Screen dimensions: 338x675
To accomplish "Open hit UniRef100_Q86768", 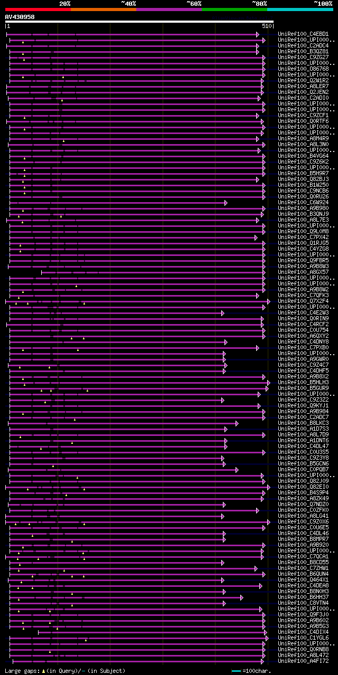I will 303,69.
